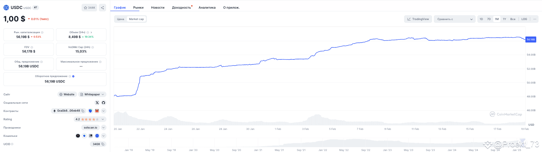This screenshot has width=542, height=152.
Task: Open the Сравнить с dropdown
Action: (x=455, y=19)
